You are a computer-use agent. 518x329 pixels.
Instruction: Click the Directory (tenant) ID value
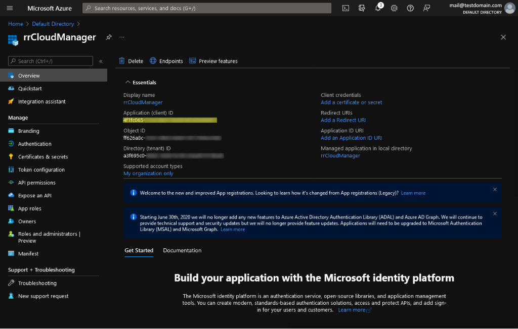click(x=174, y=155)
